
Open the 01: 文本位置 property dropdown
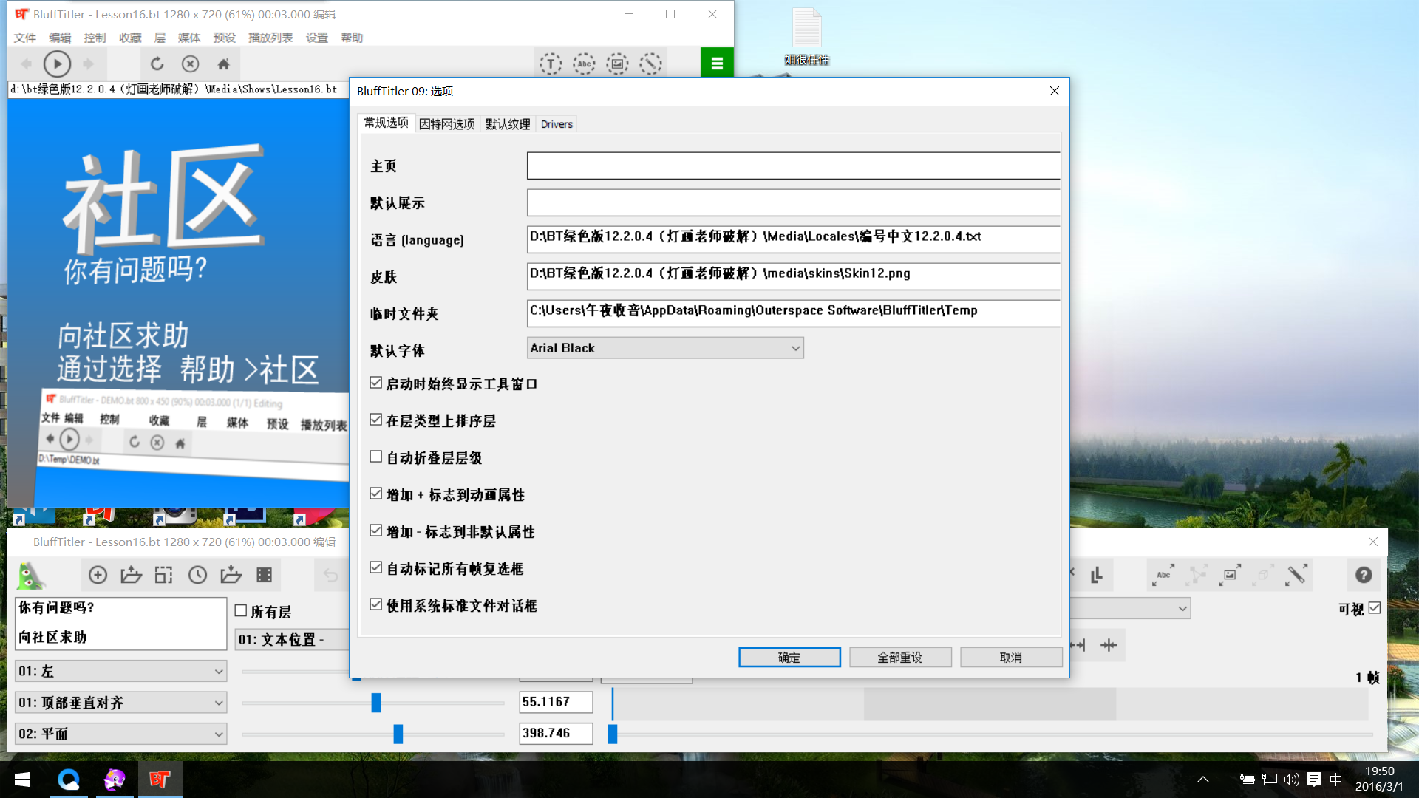click(x=292, y=639)
